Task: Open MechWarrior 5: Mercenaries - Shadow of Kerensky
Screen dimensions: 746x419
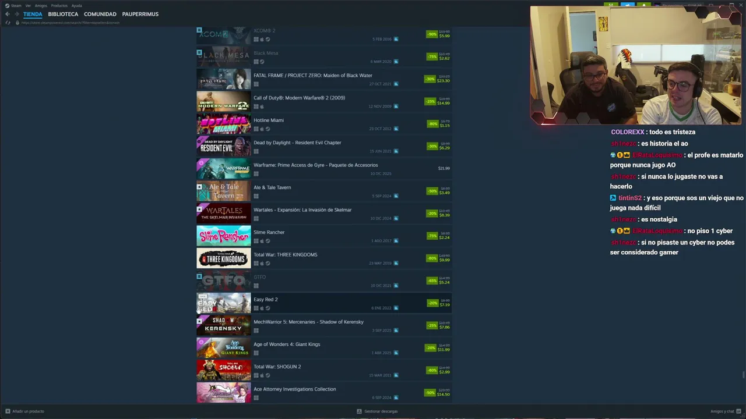Action: (308, 322)
